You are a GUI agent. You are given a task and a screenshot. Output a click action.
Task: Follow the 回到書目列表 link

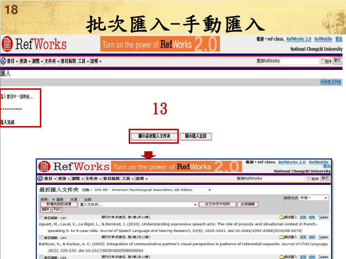point(331,82)
